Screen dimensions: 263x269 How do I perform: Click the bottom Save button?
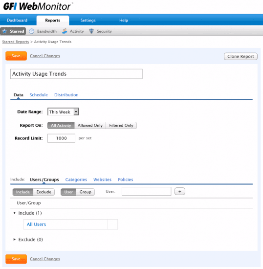(16, 259)
